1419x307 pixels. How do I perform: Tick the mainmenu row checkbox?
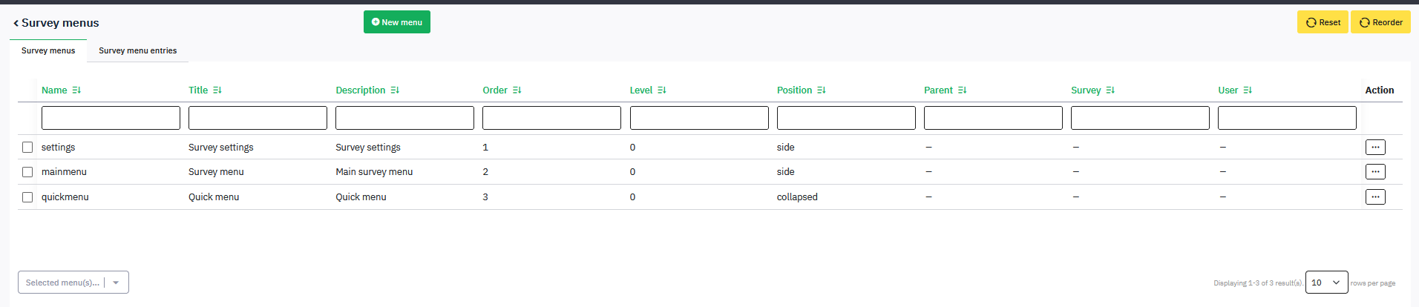coord(27,172)
